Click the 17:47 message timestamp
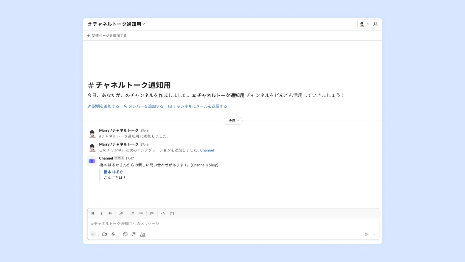This screenshot has width=465, height=262. (x=130, y=158)
